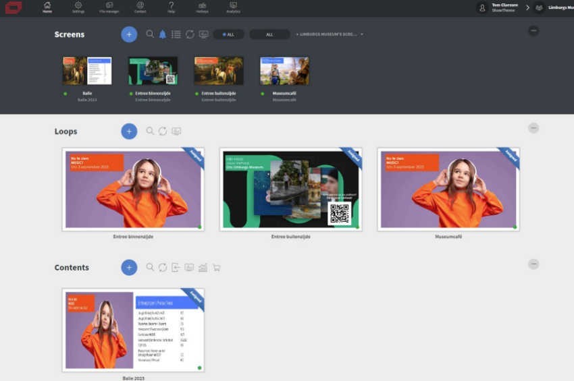
Task: Click the Balie screen name label
Action: 87,93
